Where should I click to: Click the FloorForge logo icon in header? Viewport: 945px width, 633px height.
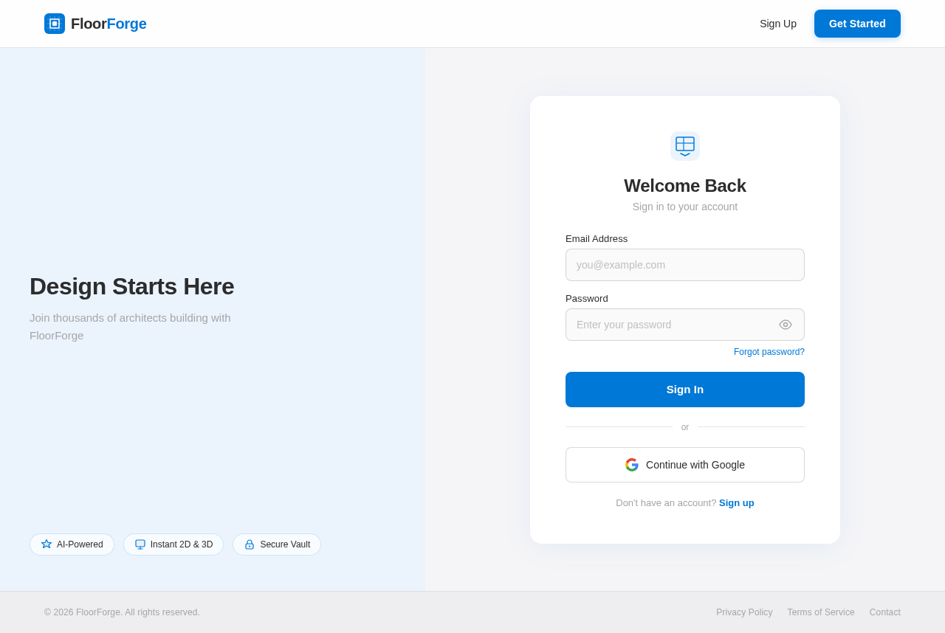point(55,24)
